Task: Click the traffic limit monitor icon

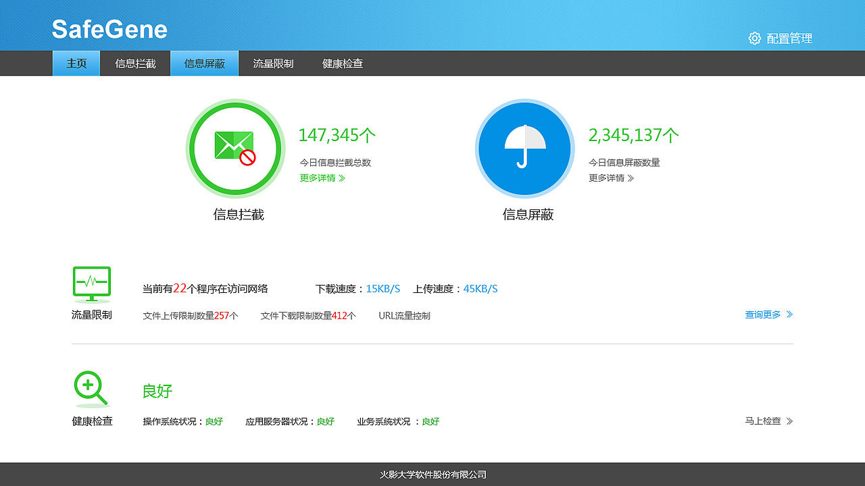Action: [92, 284]
